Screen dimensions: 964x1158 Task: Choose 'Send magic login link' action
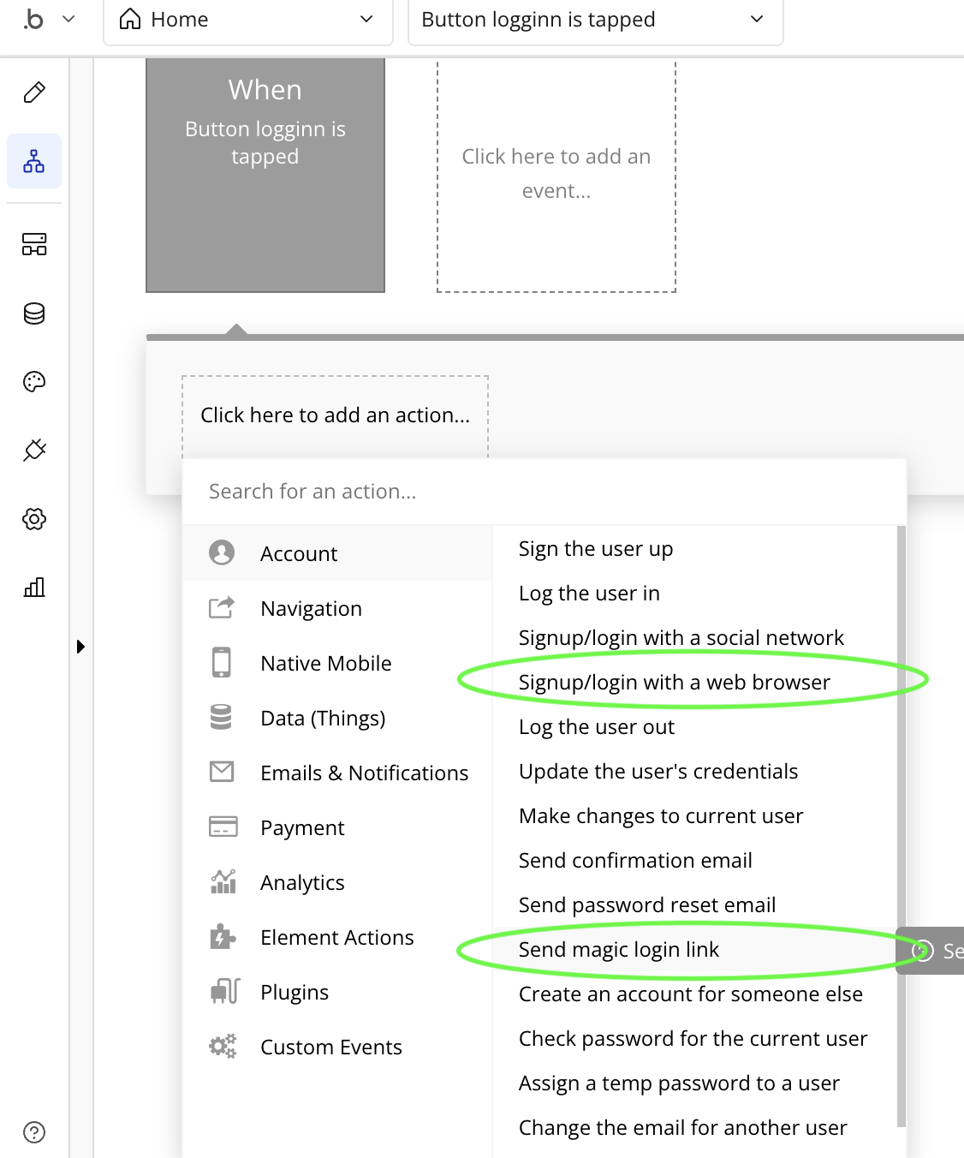coord(619,950)
